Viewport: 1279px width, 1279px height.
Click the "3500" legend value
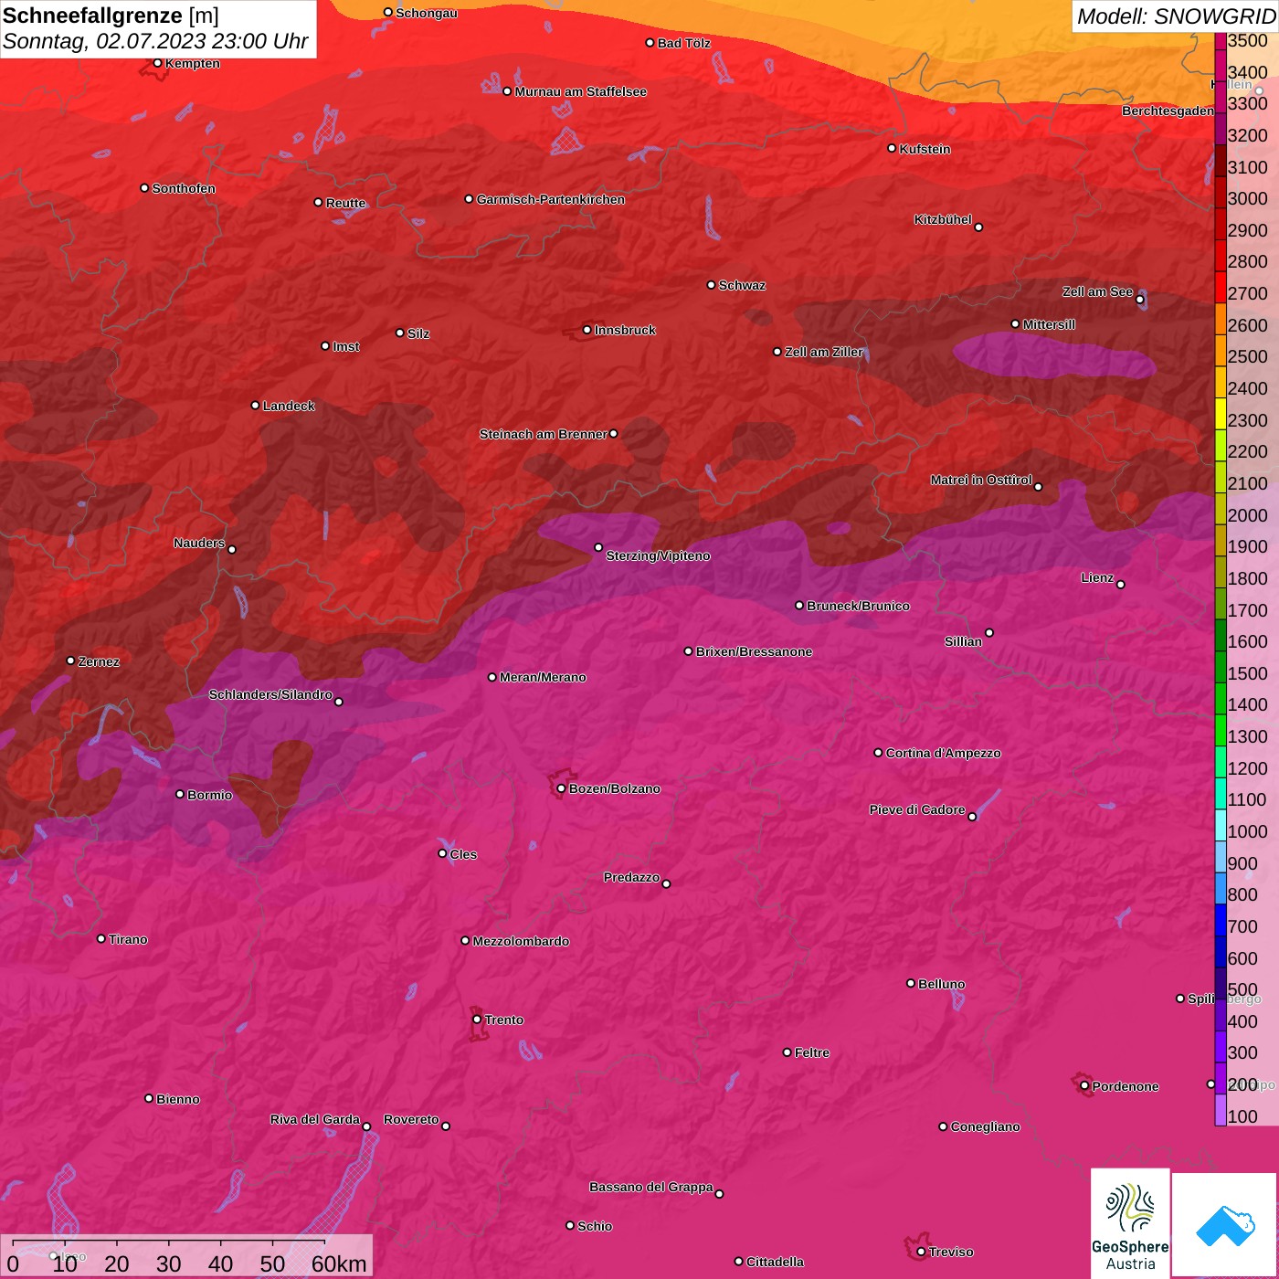[x=1247, y=40]
